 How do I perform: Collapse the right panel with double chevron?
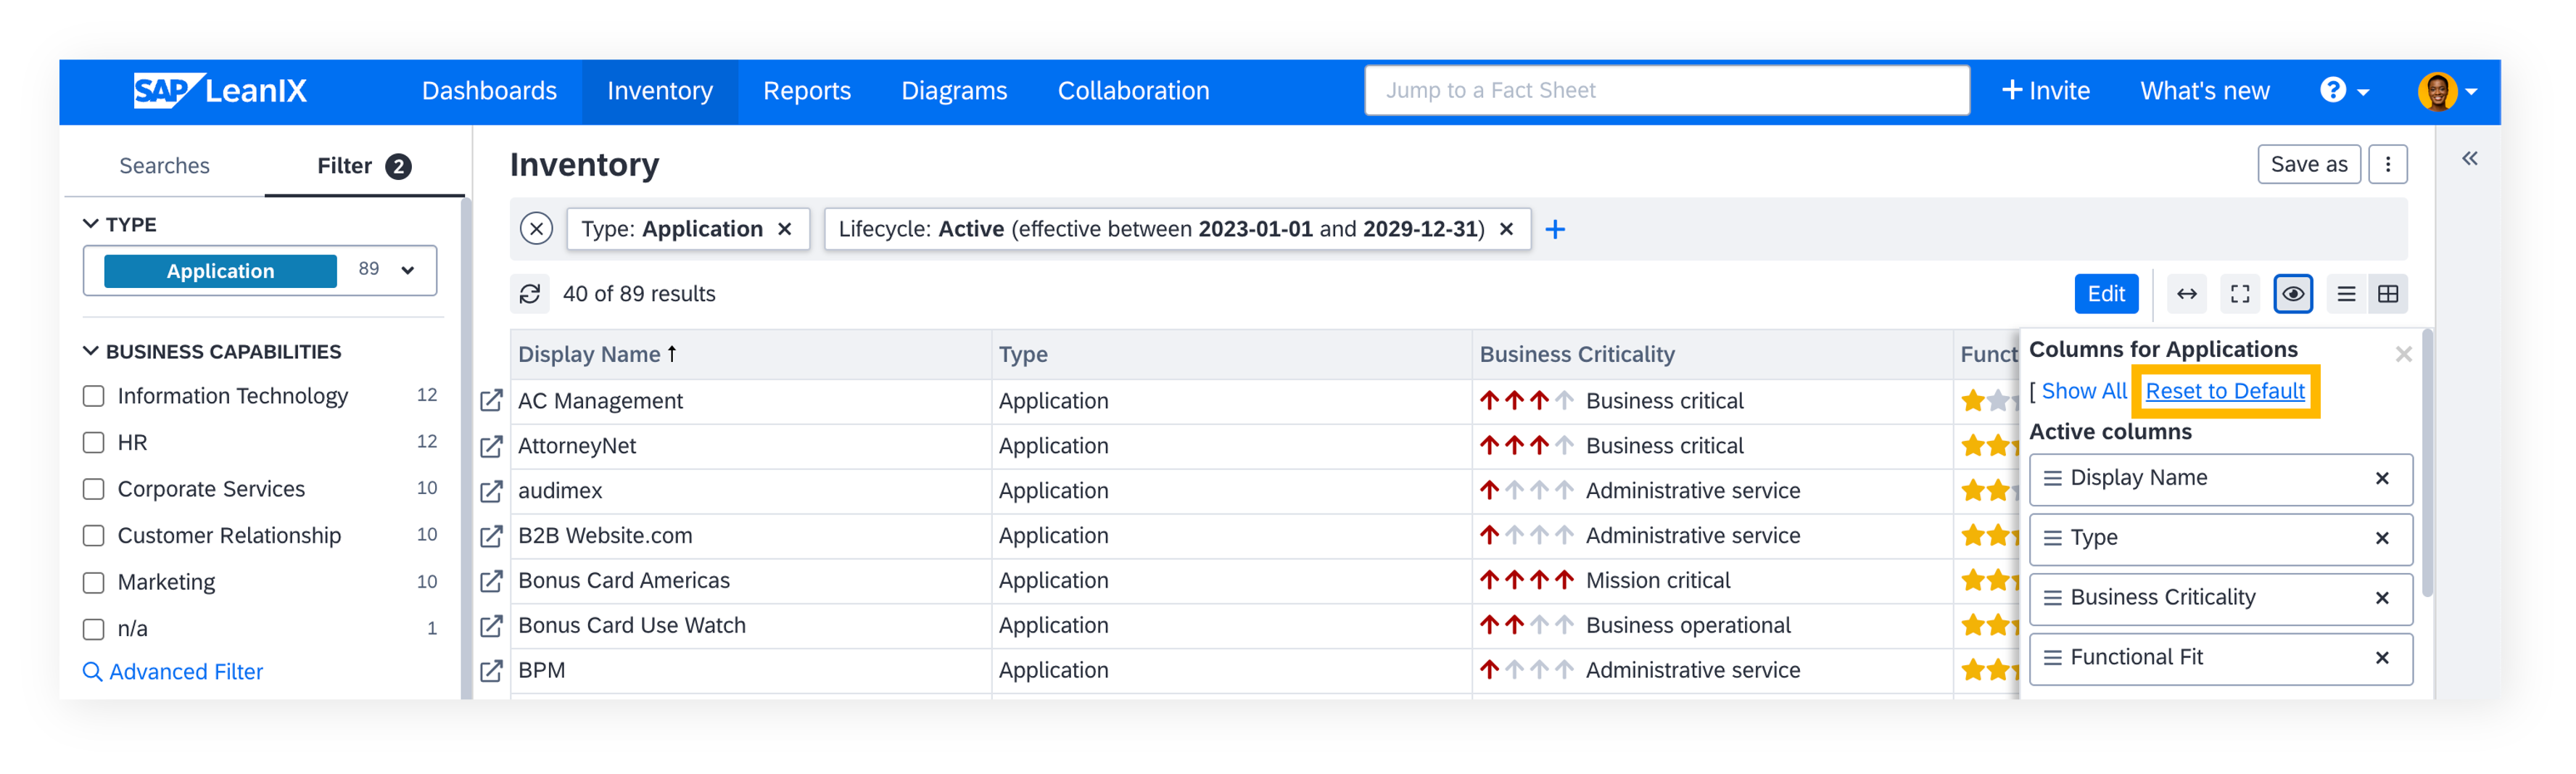click(2469, 159)
